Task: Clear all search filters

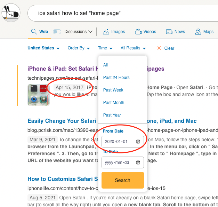Action: (x=165, y=48)
